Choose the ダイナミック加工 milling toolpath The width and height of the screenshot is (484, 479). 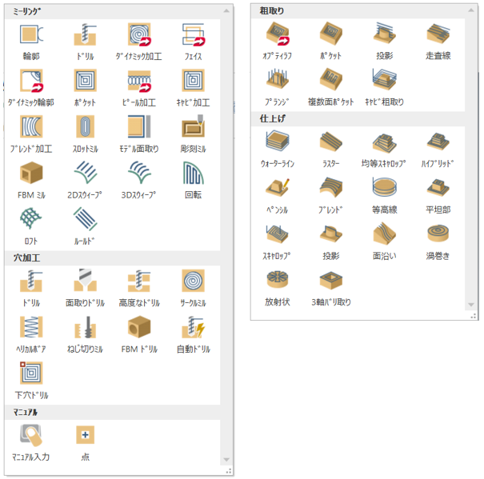[x=139, y=35]
